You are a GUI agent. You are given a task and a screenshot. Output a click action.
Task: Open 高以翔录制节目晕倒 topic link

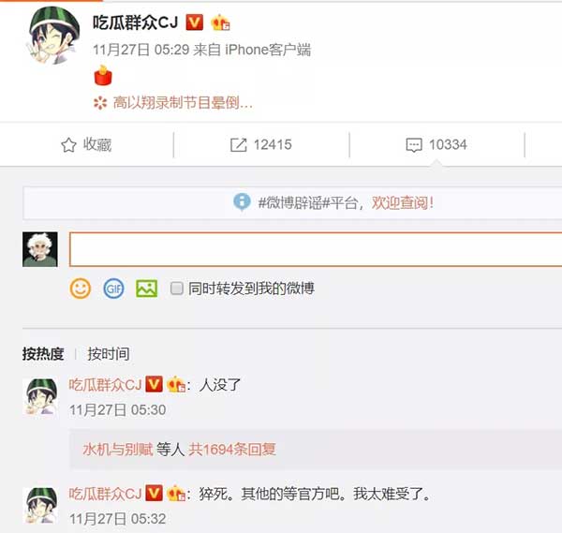pyautogui.click(x=183, y=103)
